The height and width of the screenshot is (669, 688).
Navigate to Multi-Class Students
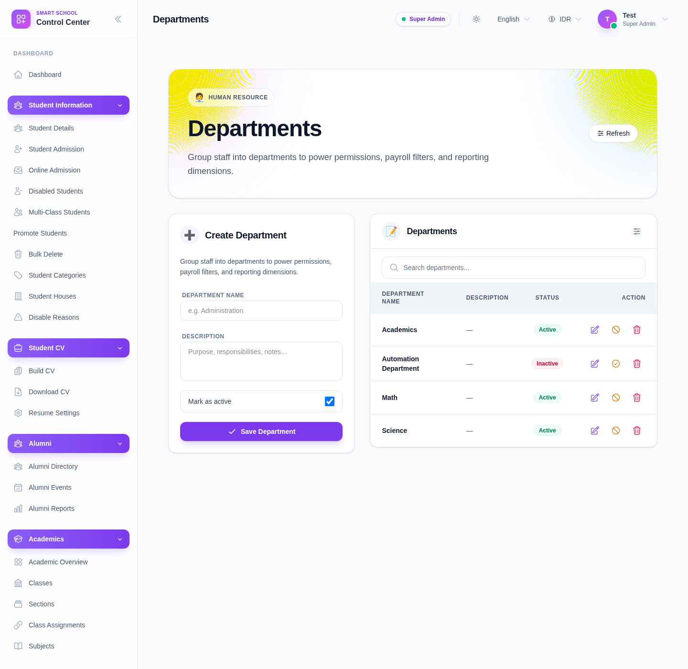tap(68, 212)
